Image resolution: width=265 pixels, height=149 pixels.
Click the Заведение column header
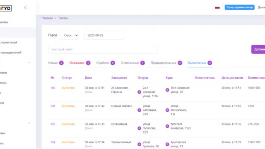pyautogui.click(x=119, y=78)
